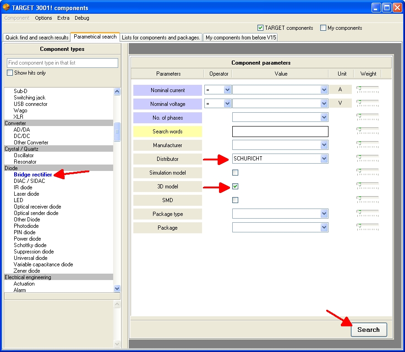This screenshot has height=352, width=405.
Task: Switch to the Quick find and search results tab
Action: click(x=36, y=38)
